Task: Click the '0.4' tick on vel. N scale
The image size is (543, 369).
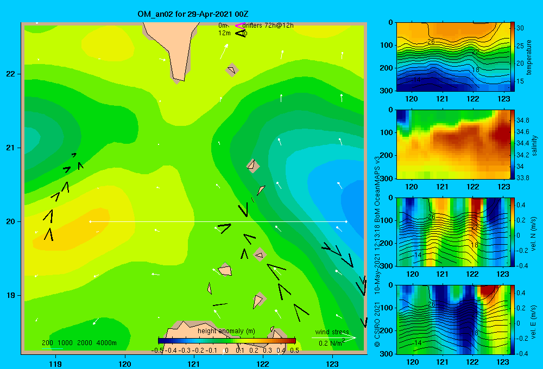Action: click(521, 205)
